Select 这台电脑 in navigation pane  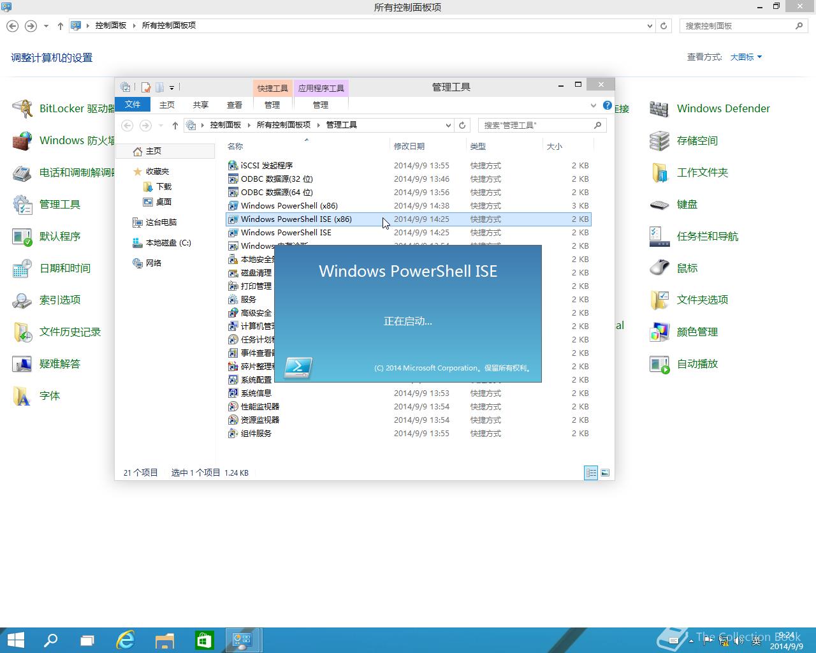161,223
